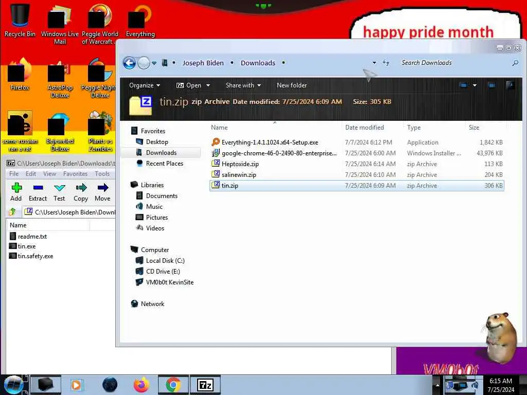The height and width of the screenshot is (395, 527).
Task: Click the New folder button
Action: (292, 85)
